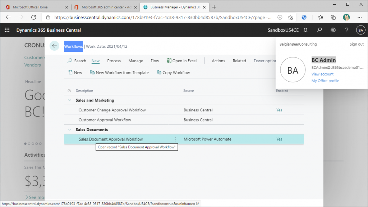Click the SandboxUS4CE environment name
The height and width of the screenshot is (207, 368).
pyautogui.click(x=283, y=30)
